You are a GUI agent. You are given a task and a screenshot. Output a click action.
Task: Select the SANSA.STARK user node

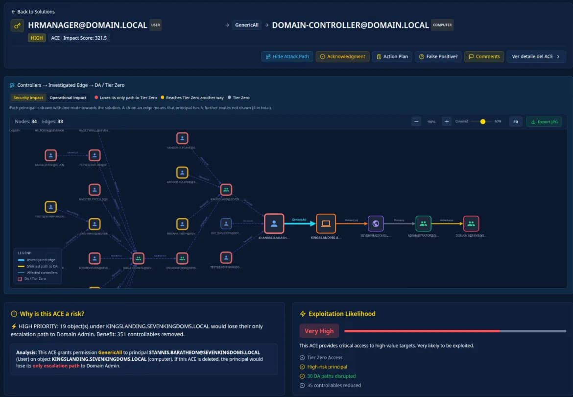(51, 155)
